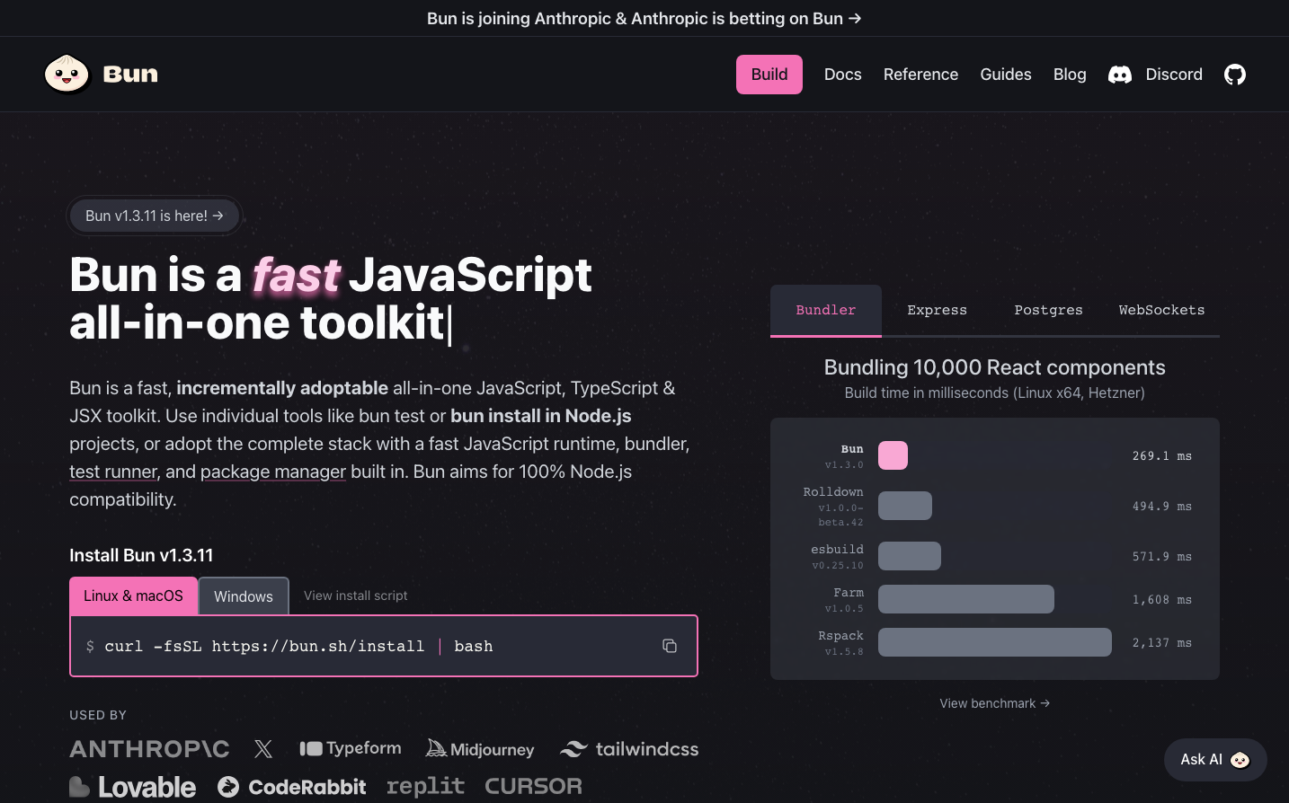Click the pink Bun benchmark bar
The height and width of the screenshot is (803, 1289).
pyautogui.click(x=893, y=456)
